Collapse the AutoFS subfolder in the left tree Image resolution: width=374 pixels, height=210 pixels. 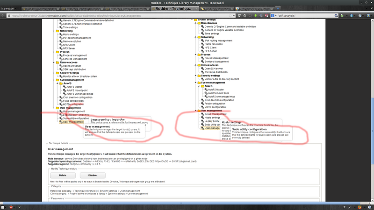58,84
